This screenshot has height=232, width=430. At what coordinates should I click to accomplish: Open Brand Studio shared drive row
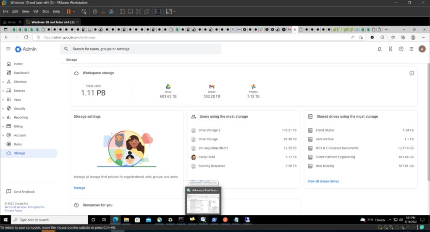[x=361, y=130]
